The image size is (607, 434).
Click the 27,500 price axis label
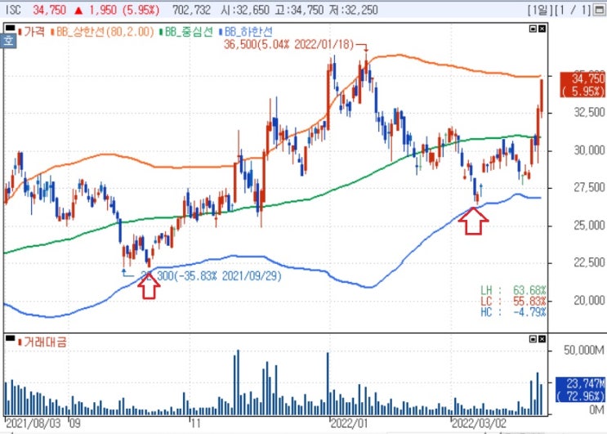589,188
